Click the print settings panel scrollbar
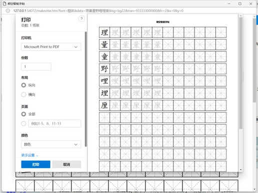 click(x=85, y=89)
